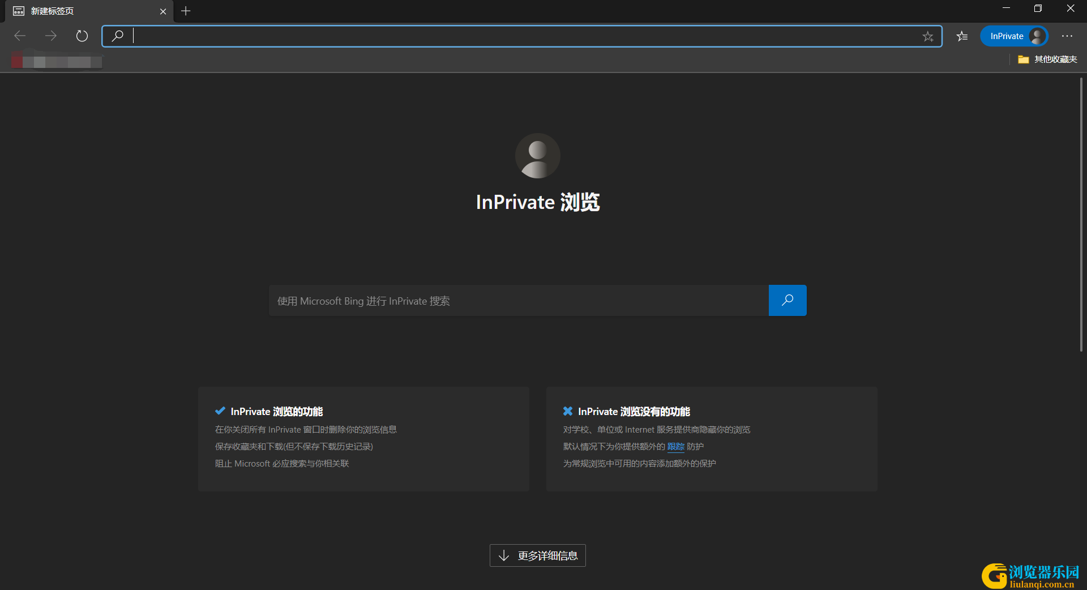Image resolution: width=1087 pixels, height=590 pixels.
Task: Click the large InPrivate avatar icon
Action: point(538,156)
